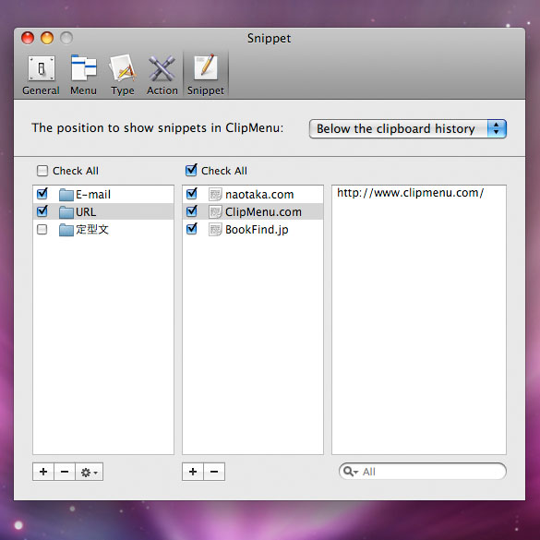The image size is (540, 540).
Task: Toggle the folders Check All checkbox
Action: coord(42,171)
